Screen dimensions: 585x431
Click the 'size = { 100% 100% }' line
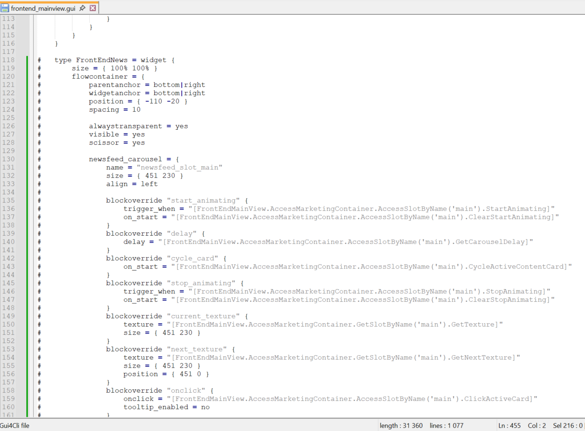[115, 68]
